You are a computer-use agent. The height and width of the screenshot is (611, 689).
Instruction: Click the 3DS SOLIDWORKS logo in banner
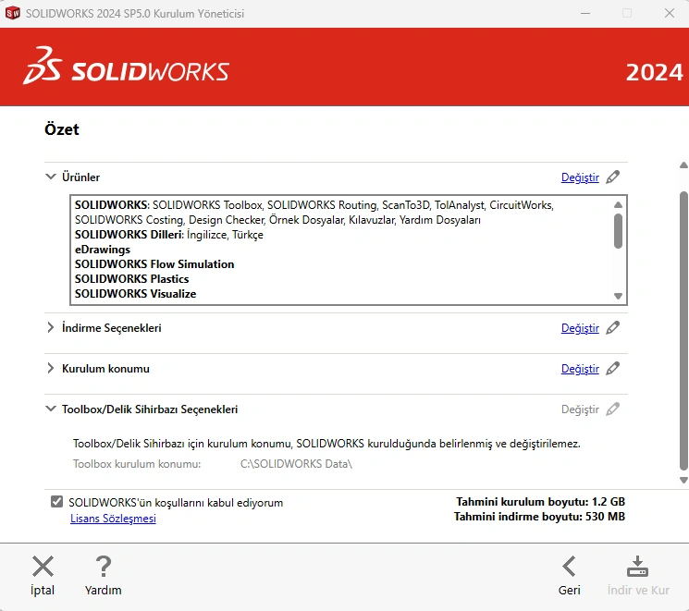126,67
